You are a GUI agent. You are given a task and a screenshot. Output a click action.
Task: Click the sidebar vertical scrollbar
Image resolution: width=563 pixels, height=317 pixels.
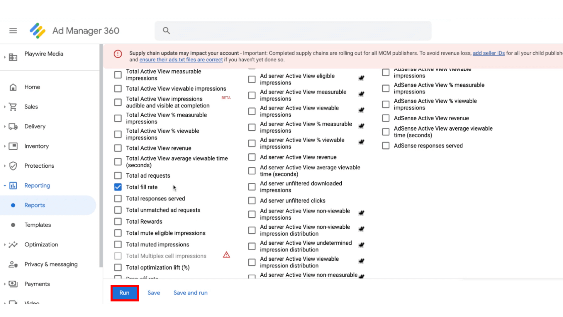(x=101, y=156)
